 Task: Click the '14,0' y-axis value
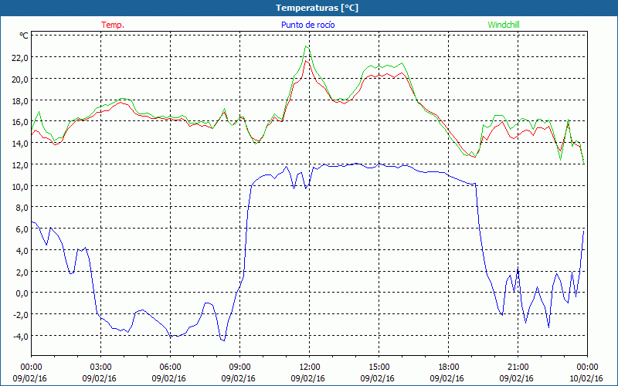point(21,144)
